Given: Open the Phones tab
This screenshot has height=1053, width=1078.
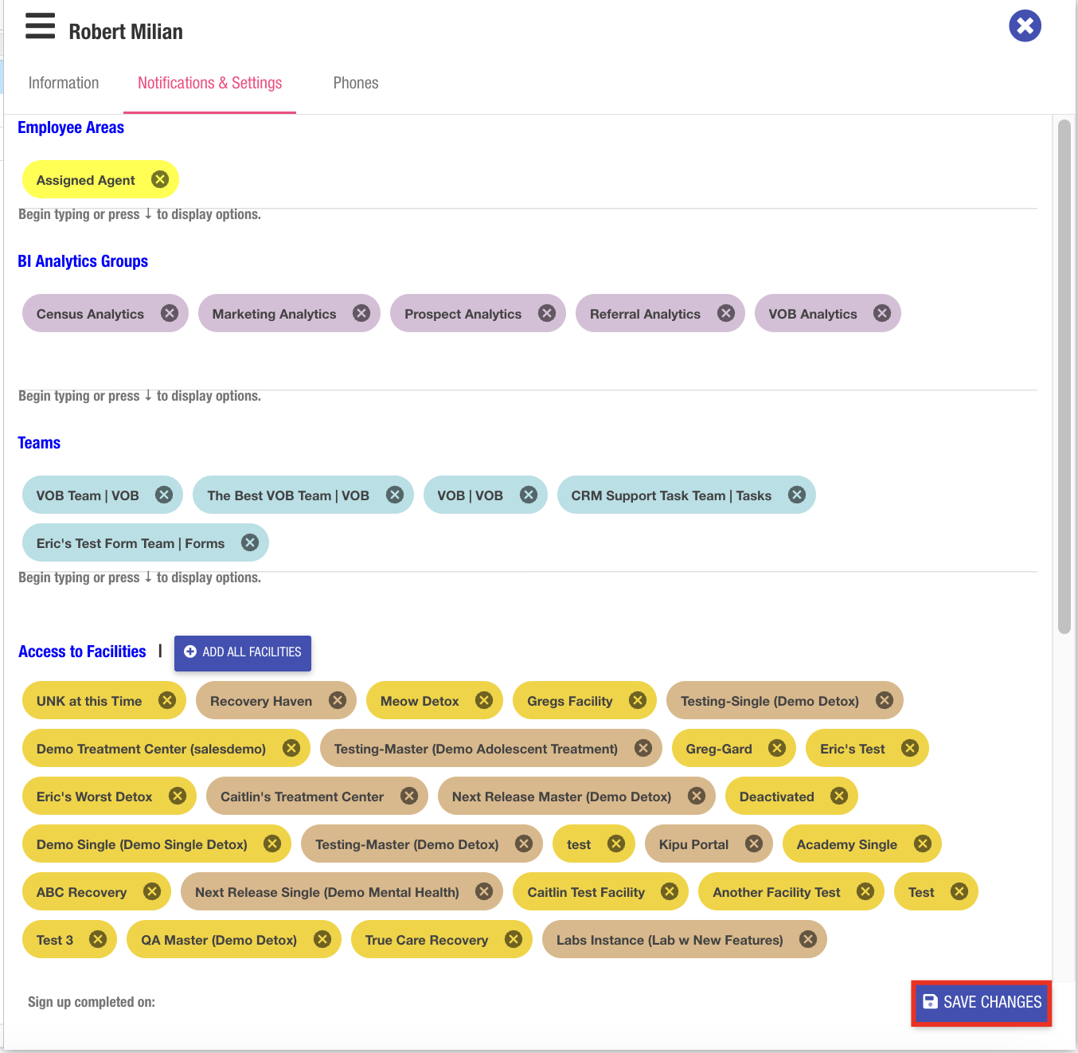Looking at the screenshot, I should (x=356, y=83).
